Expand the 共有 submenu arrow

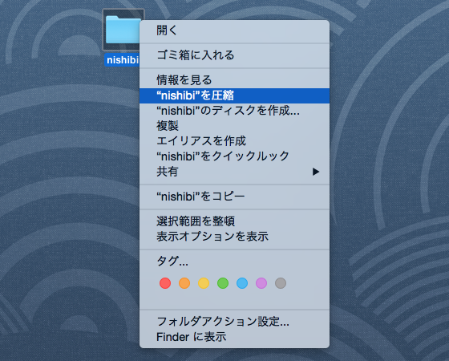[316, 172]
